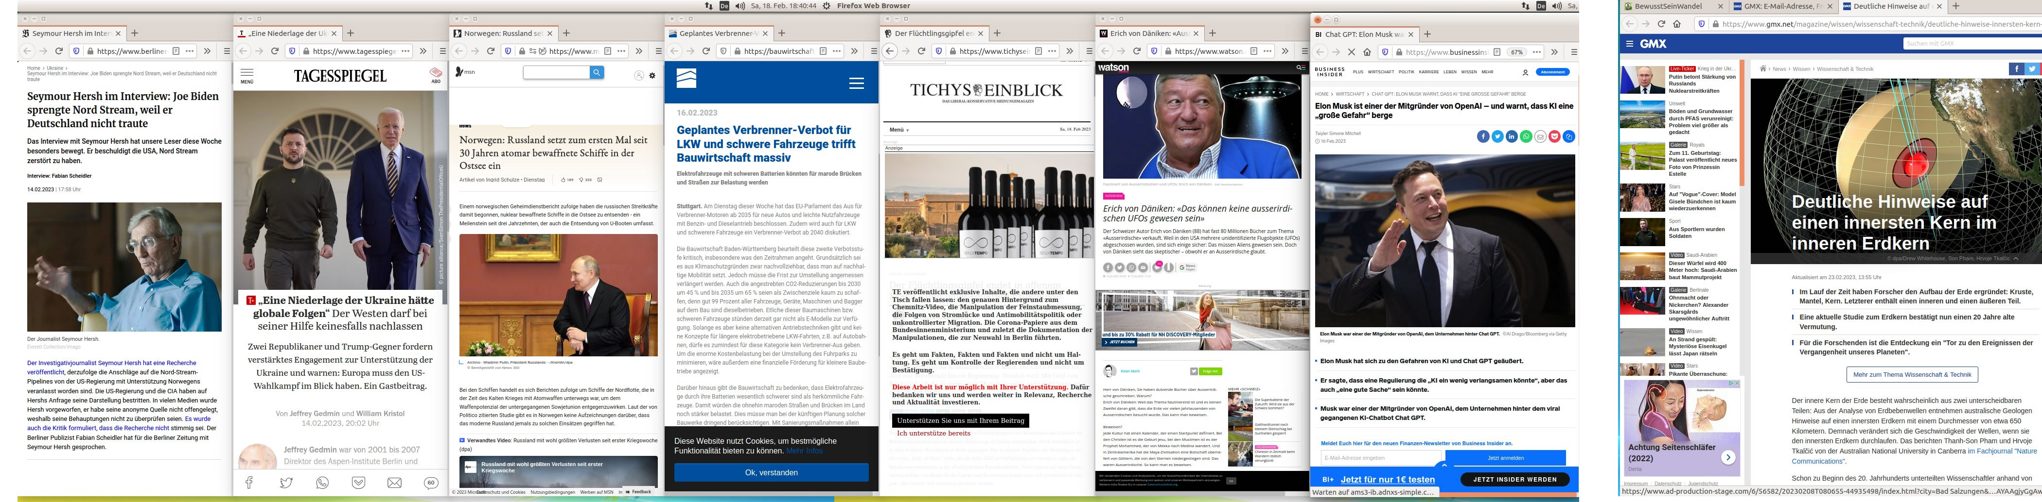This screenshot has height=502, width=2042.
Task: Open the Mehr Infos cookie link
Action: coord(805,452)
